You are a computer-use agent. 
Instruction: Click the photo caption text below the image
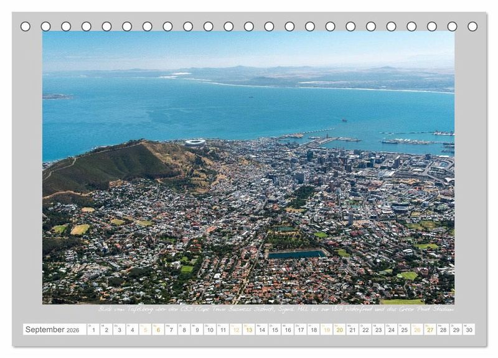[276, 309]
